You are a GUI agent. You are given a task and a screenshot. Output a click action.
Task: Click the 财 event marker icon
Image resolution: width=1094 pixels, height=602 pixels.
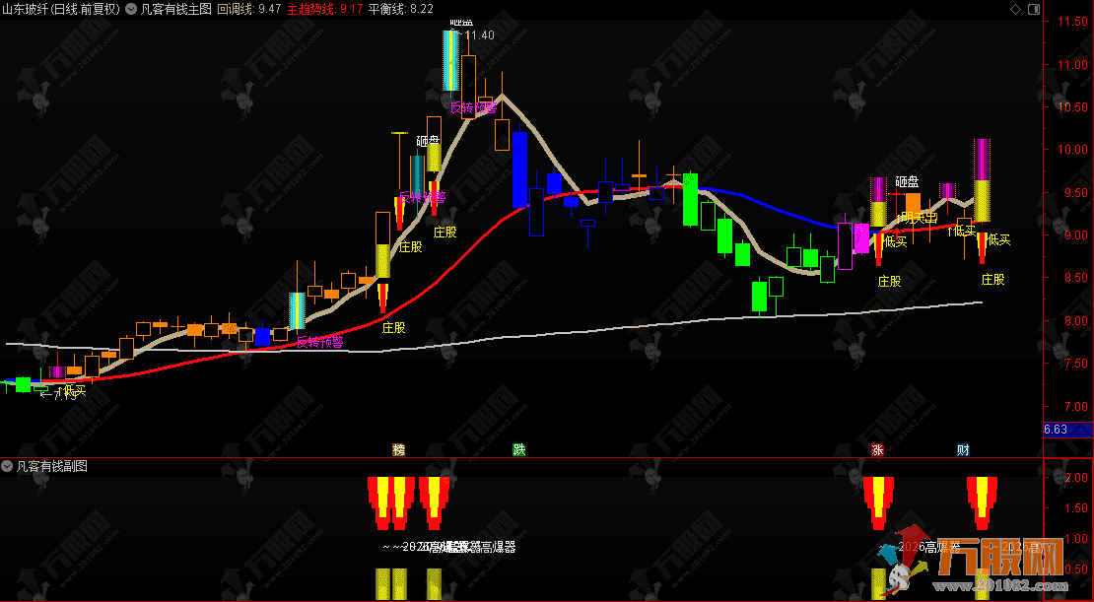[x=963, y=450]
